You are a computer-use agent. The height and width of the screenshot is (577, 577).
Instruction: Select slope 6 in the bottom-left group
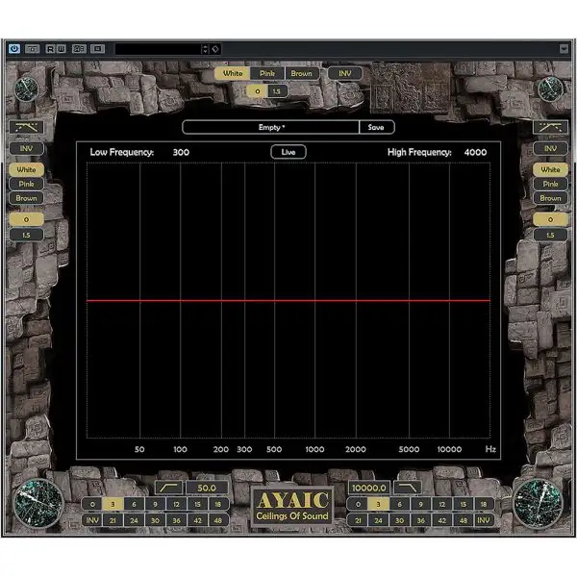(x=134, y=504)
